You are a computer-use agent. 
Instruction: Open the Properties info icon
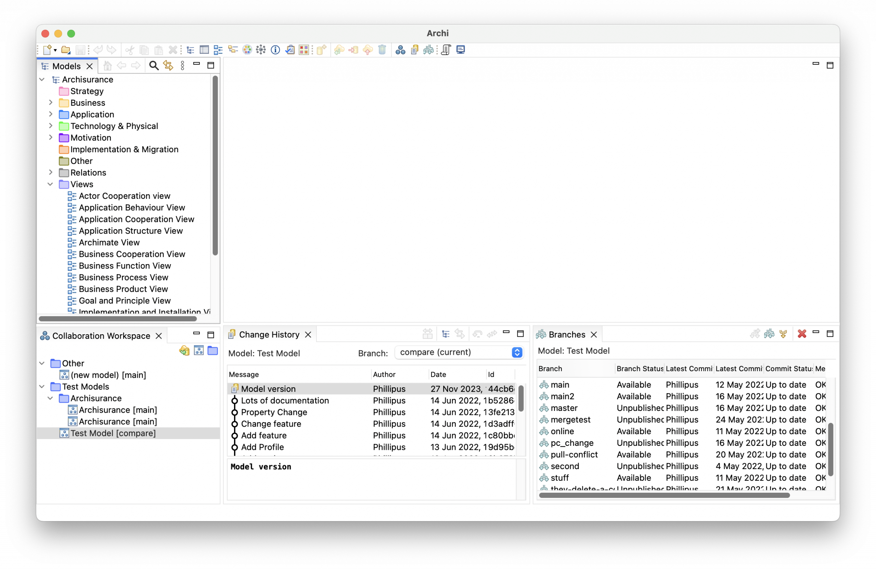tap(275, 50)
